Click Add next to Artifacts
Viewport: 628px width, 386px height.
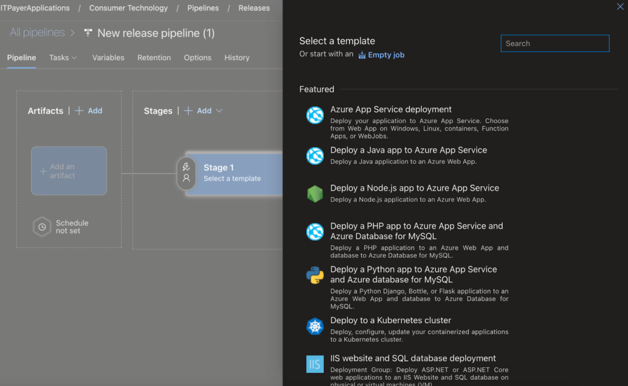95,111
